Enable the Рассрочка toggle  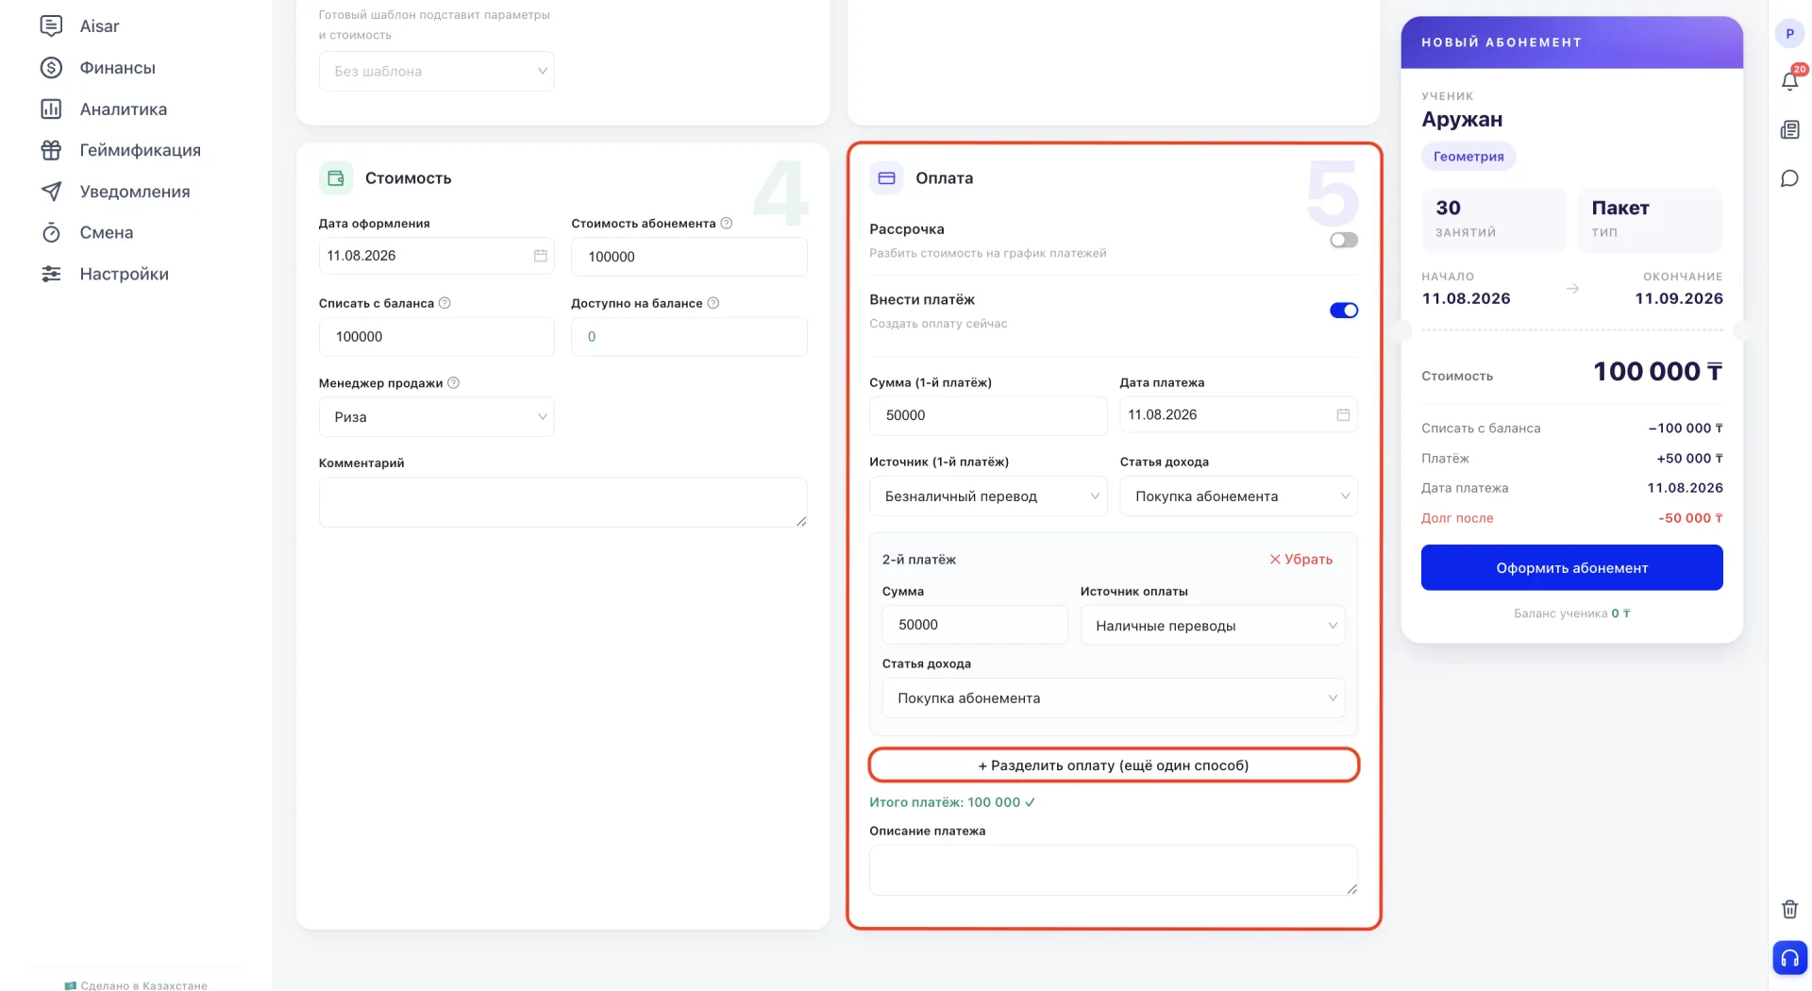tap(1344, 241)
